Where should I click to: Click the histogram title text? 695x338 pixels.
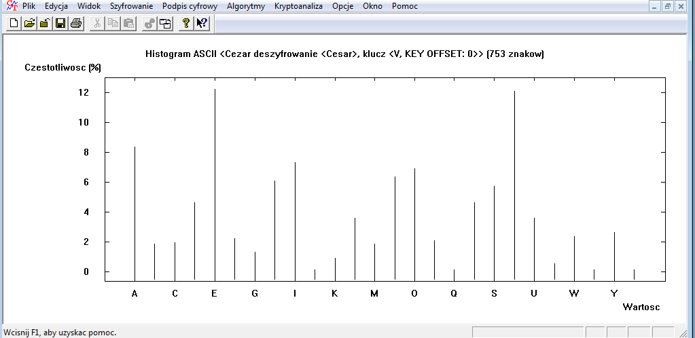point(345,54)
